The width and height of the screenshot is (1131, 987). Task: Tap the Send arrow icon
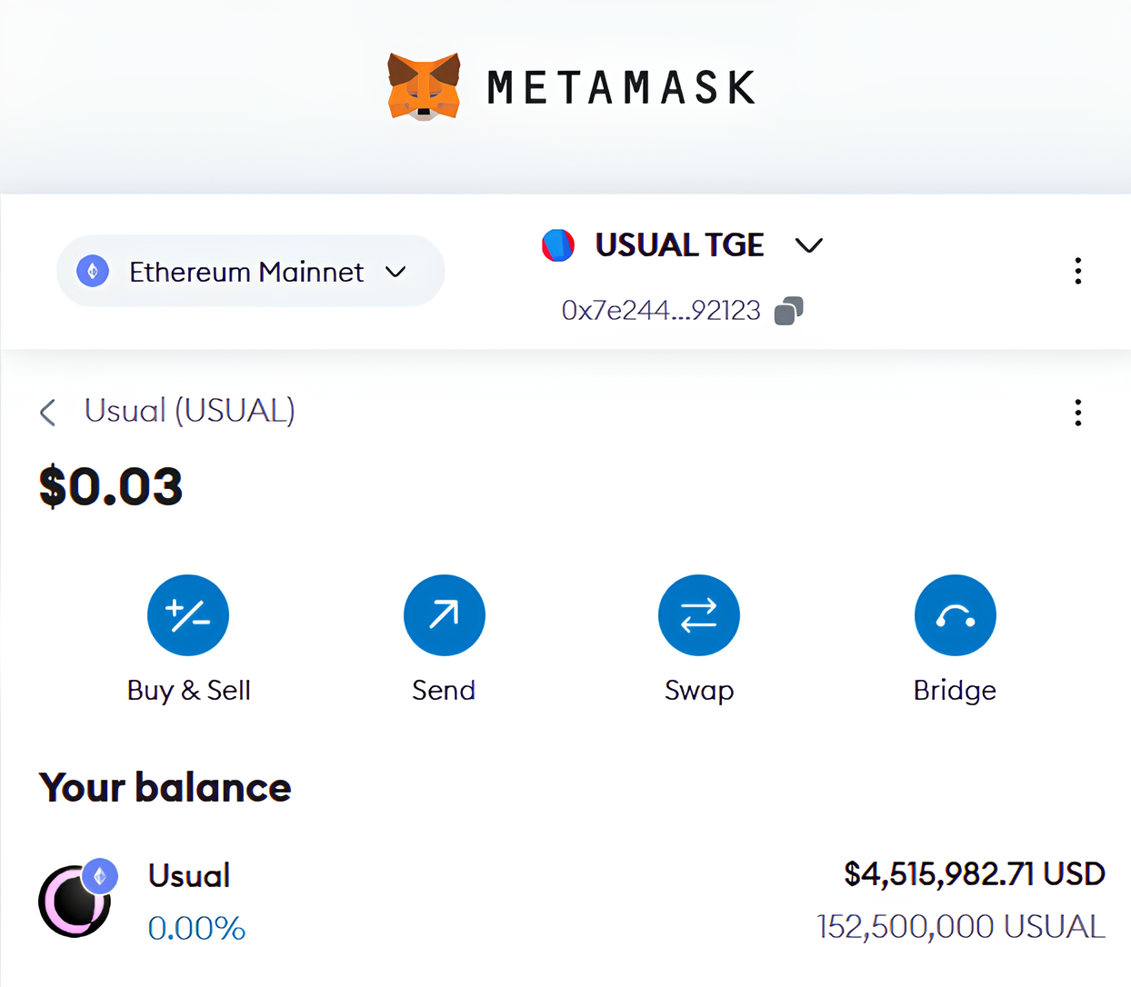click(x=444, y=615)
